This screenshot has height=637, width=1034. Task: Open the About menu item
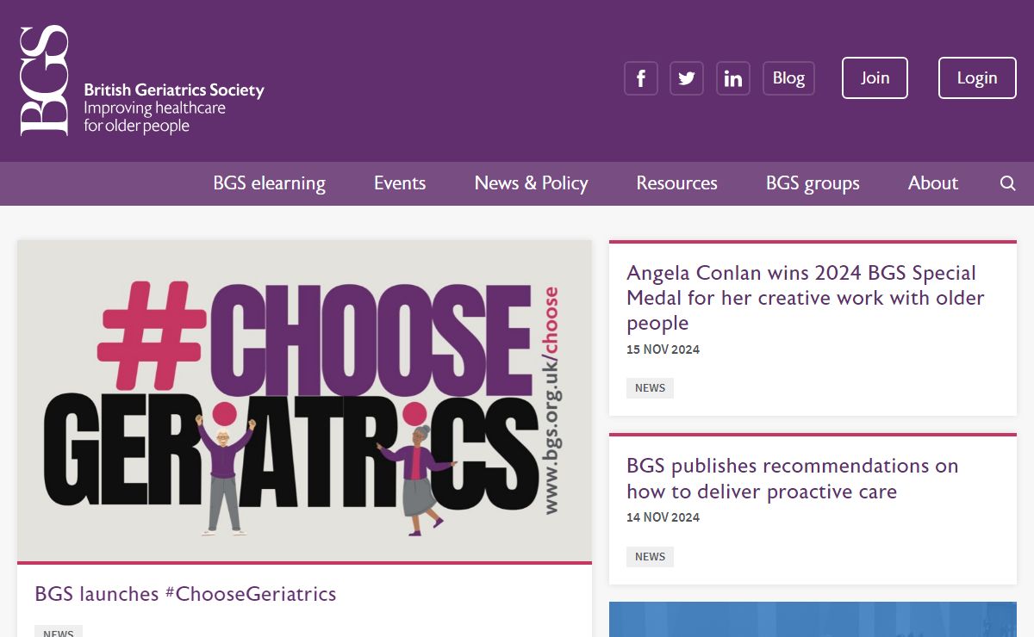tap(933, 183)
